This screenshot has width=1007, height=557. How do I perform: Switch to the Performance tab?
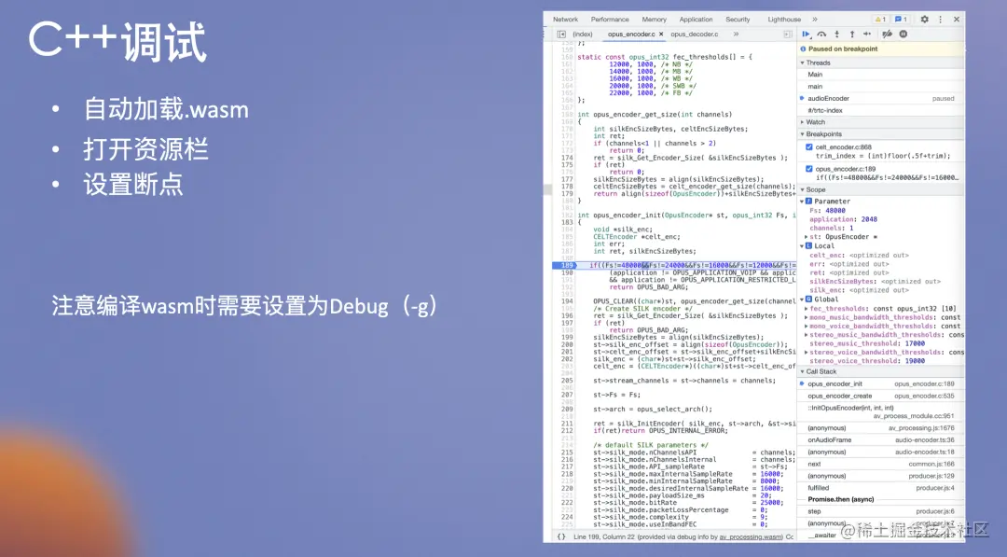pos(610,20)
